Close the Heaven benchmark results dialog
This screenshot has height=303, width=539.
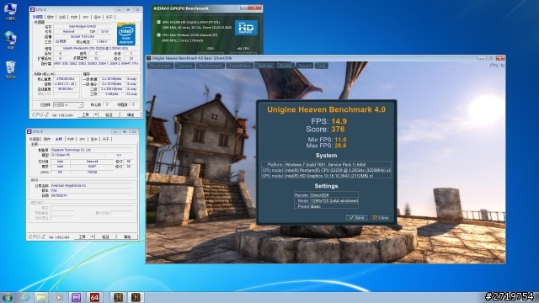click(x=381, y=217)
